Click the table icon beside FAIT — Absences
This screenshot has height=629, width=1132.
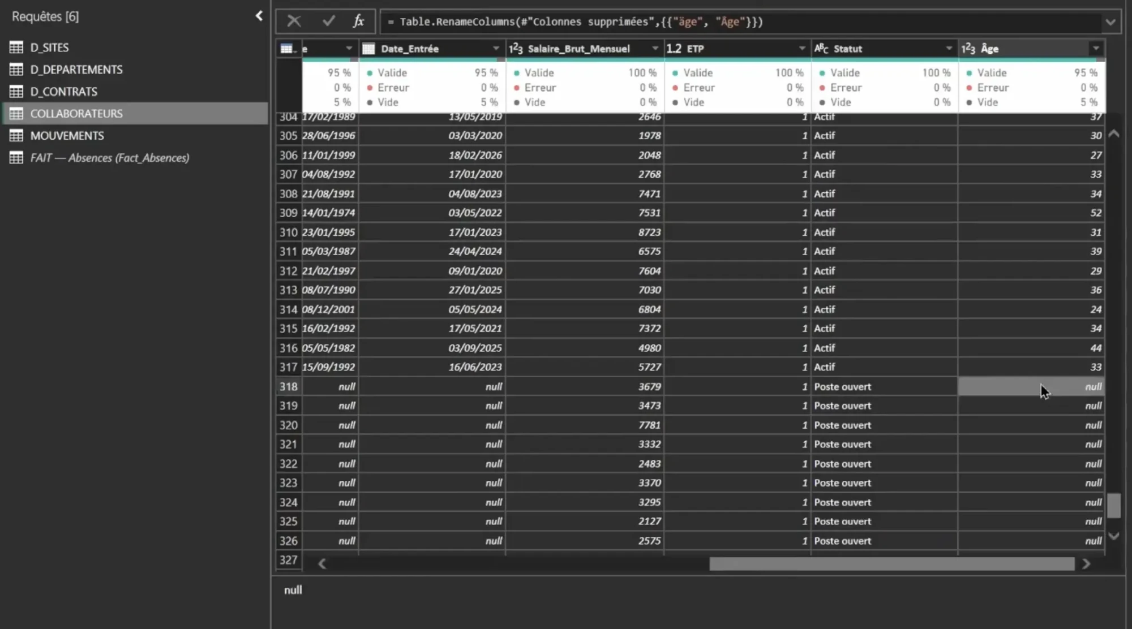point(16,158)
